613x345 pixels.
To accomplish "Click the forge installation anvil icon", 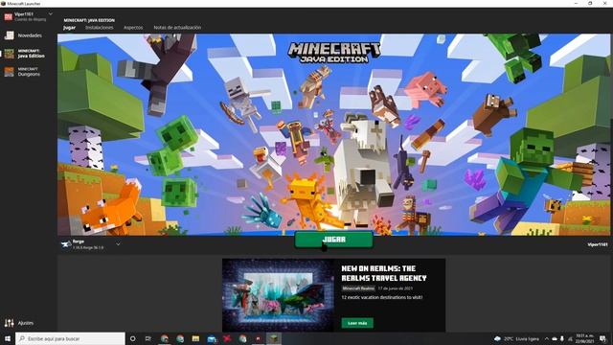I will click(66, 244).
